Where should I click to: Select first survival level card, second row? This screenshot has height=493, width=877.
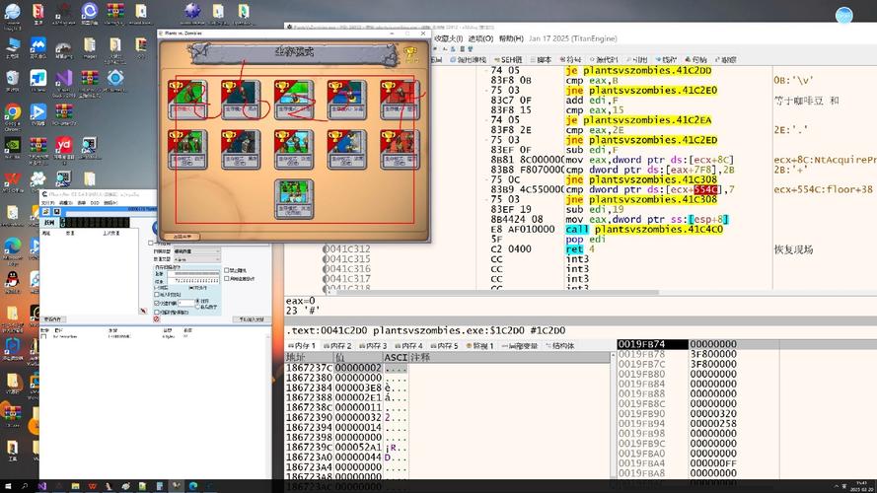tap(187, 149)
